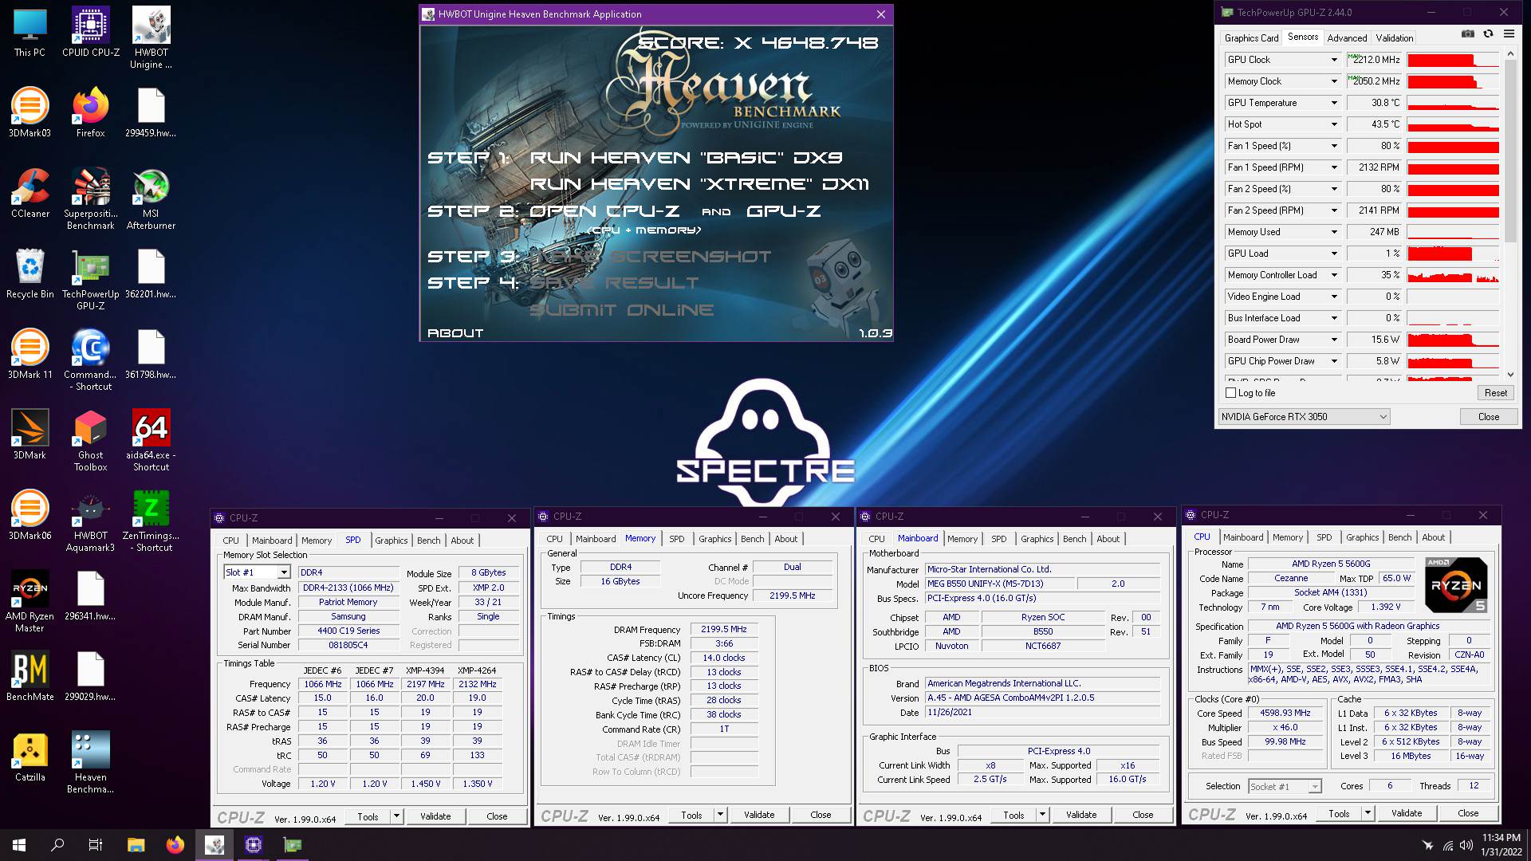Open the BenchMate desktop icon
This screenshot has width=1531, height=861.
[x=30, y=676]
